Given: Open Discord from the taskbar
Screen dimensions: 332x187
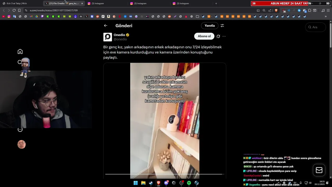Looking at the screenshot, I should click(166, 183).
